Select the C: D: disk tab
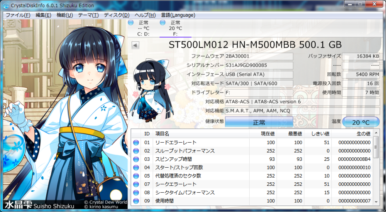Image resolution: width=386 pixels, height=212 pixels. pos(143,28)
